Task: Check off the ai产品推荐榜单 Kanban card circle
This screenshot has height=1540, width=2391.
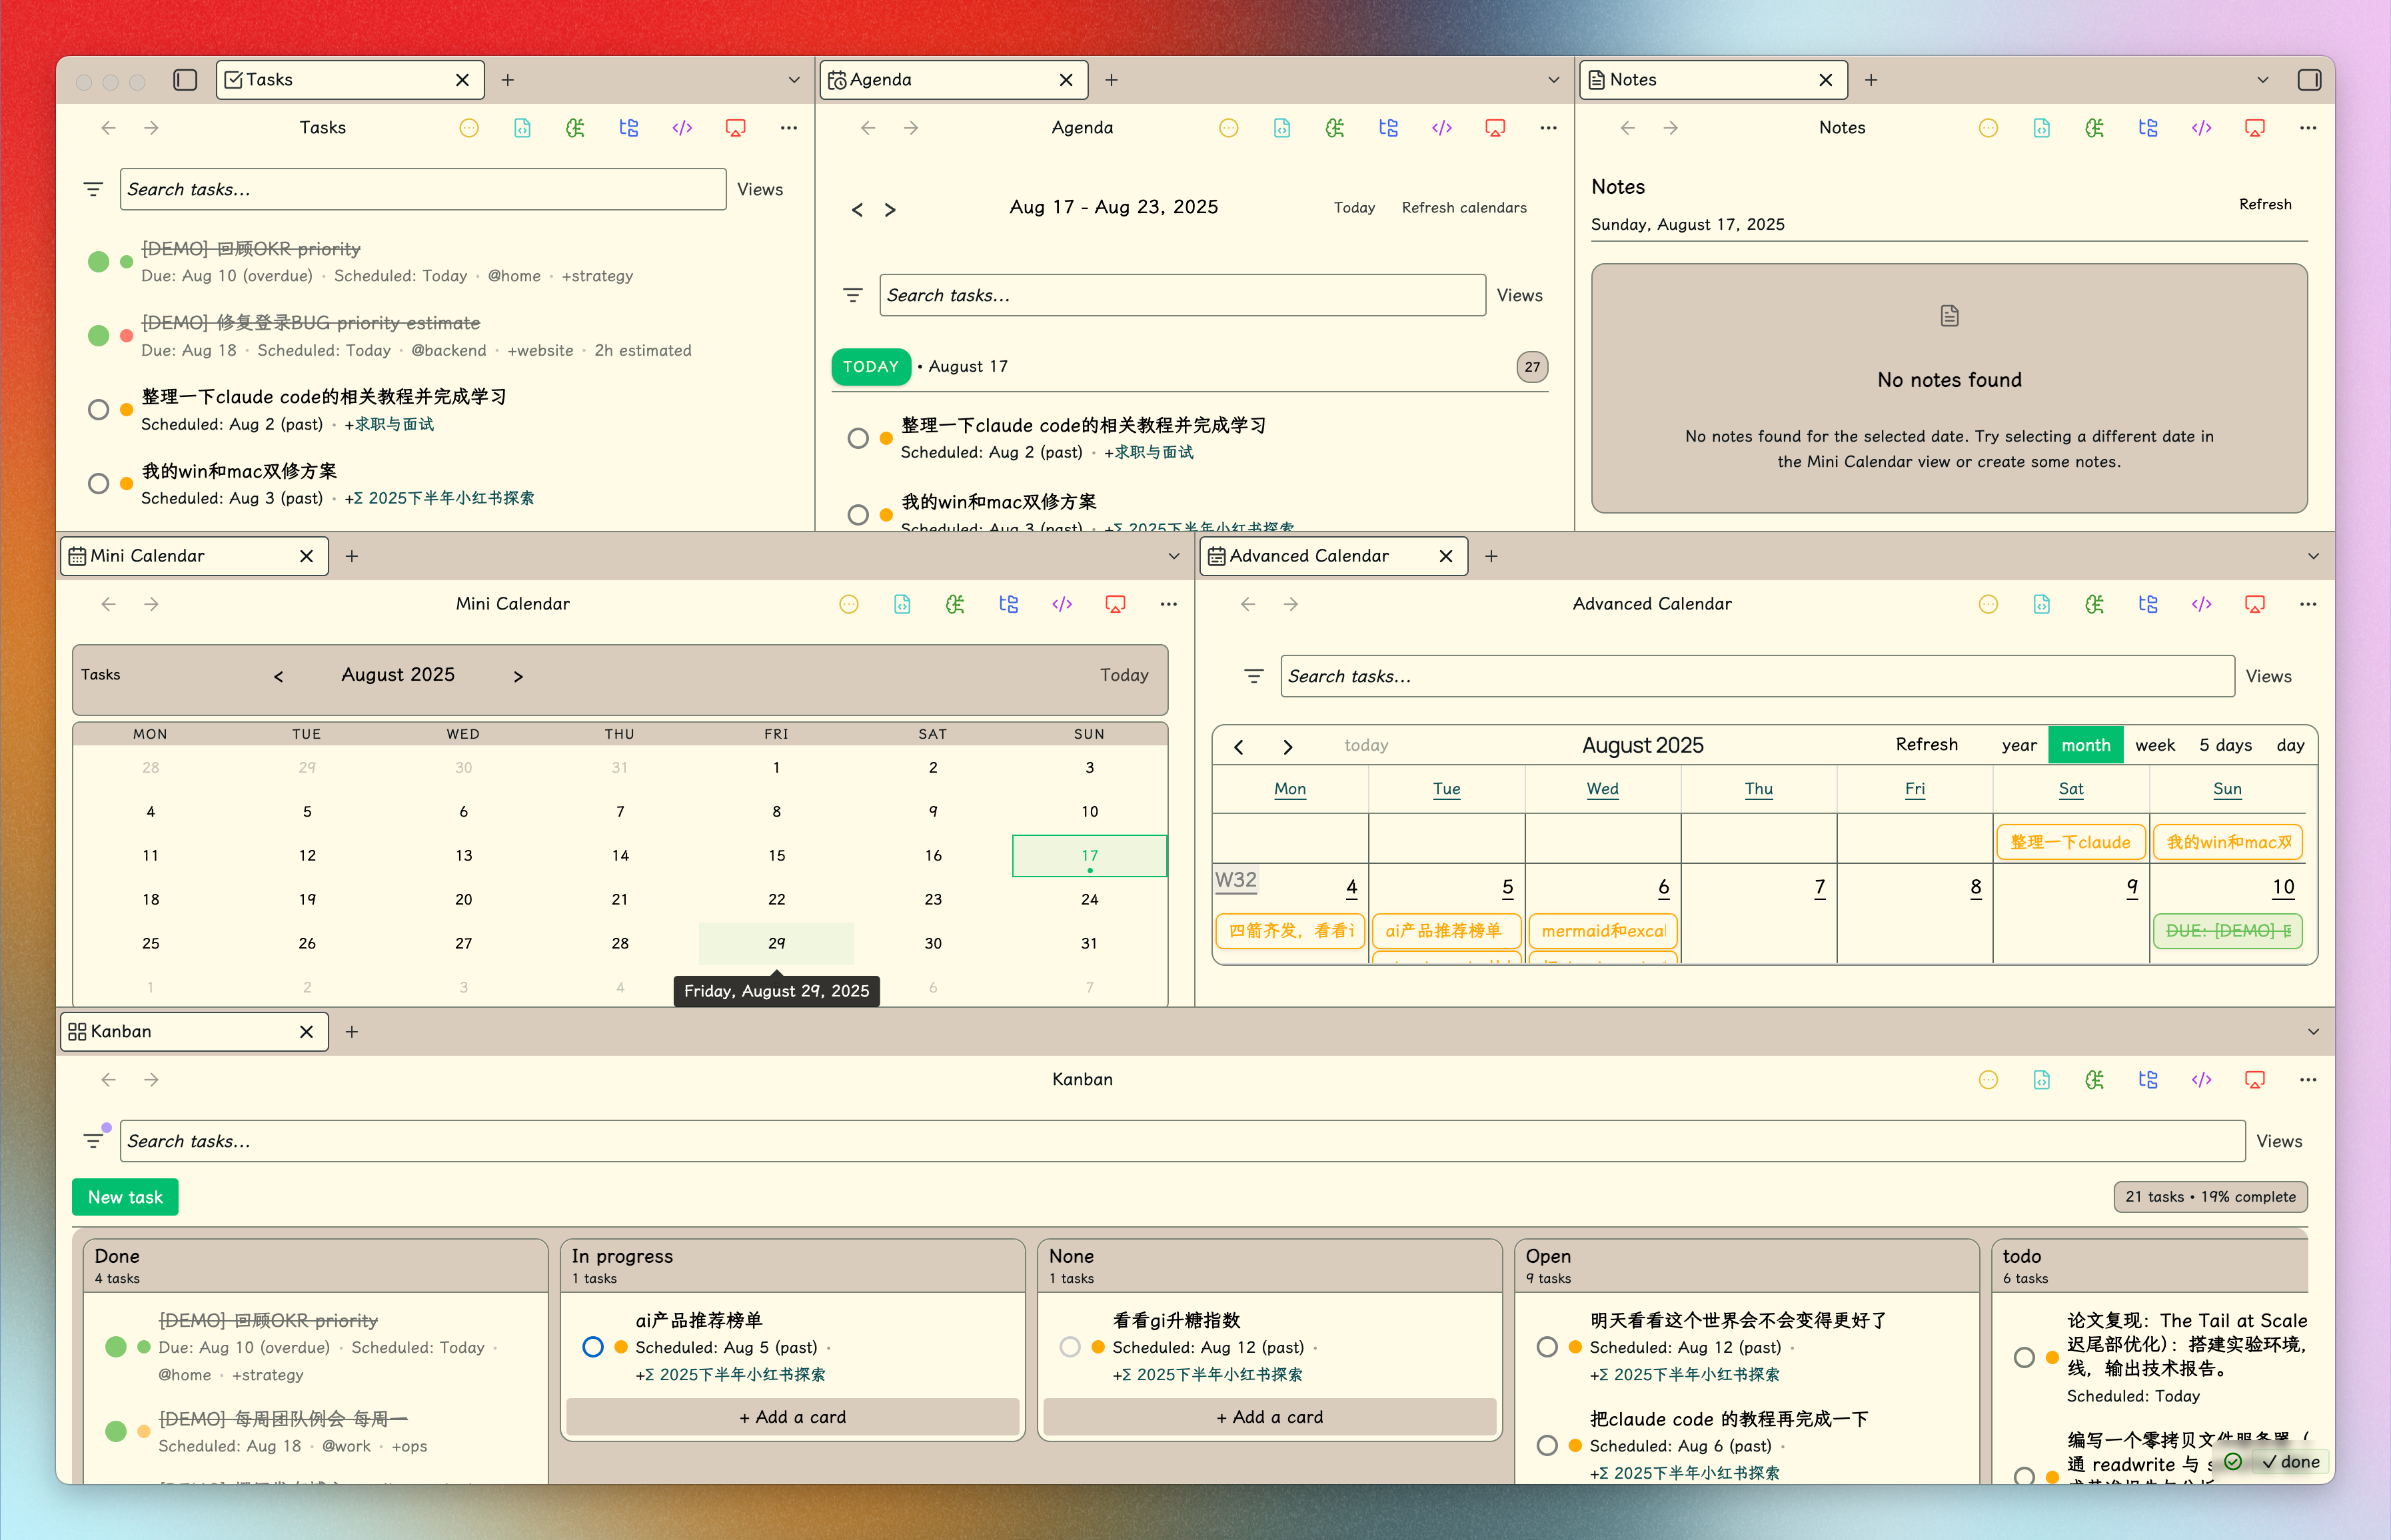Action: point(592,1347)
